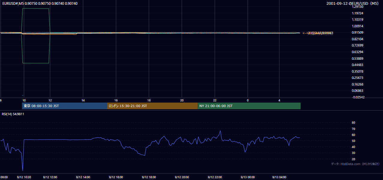Click hour label 0 on price chart axis
The width and height of the screenshot is (383, 180).
pyautogui.click(x=248, y=100)
